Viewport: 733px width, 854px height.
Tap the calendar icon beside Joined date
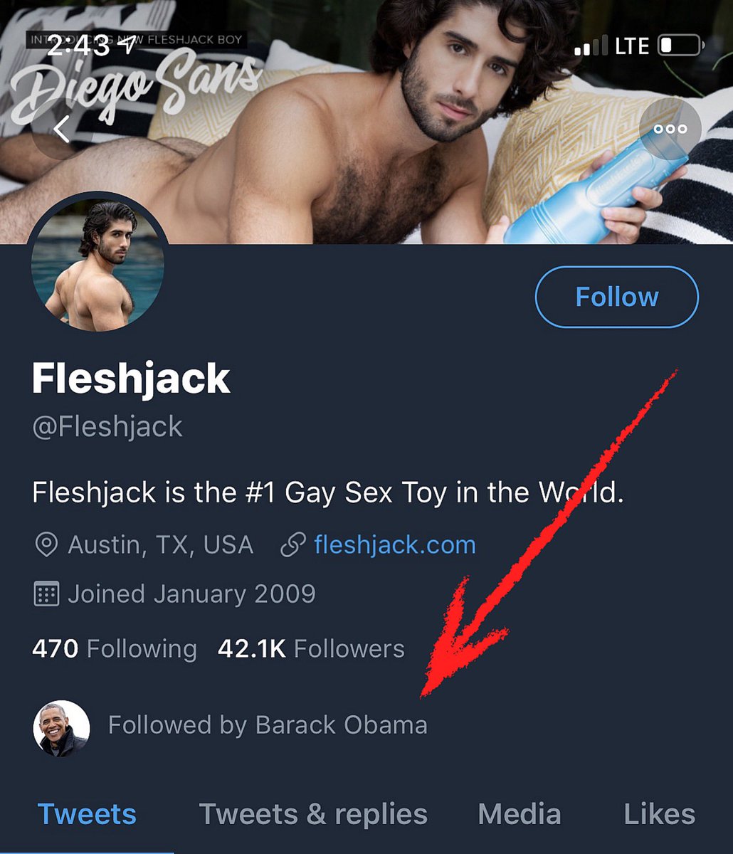pos(46,594)
